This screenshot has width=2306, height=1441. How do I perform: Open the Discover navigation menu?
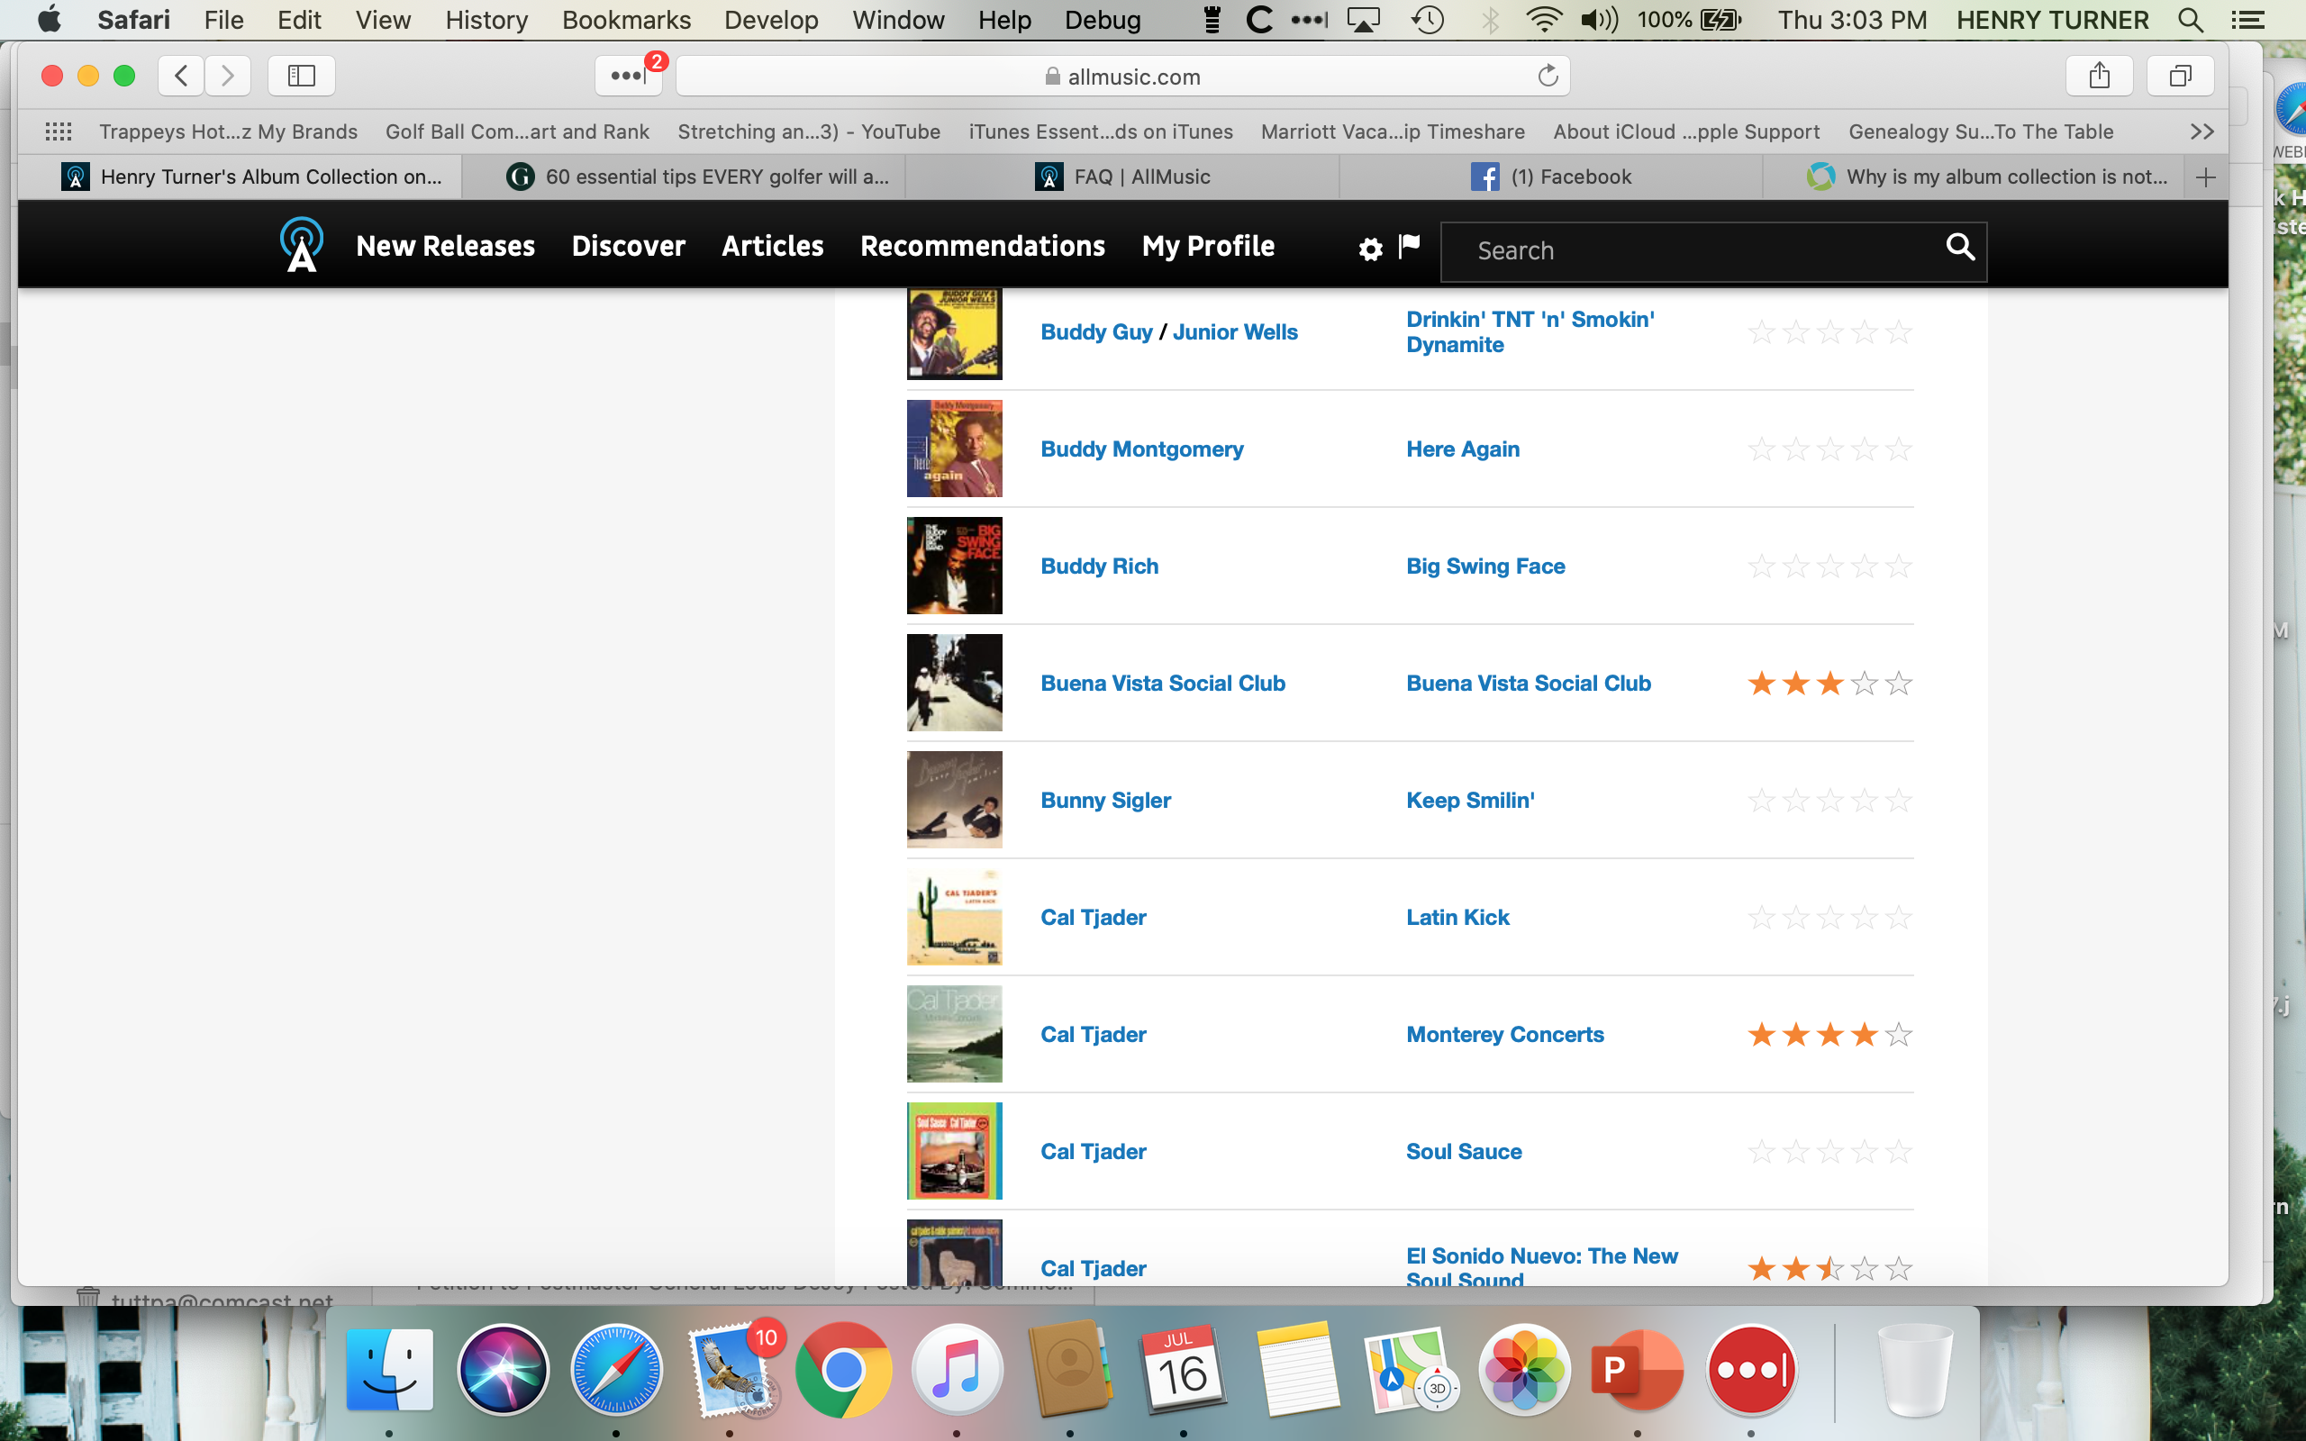click(628, 246)
